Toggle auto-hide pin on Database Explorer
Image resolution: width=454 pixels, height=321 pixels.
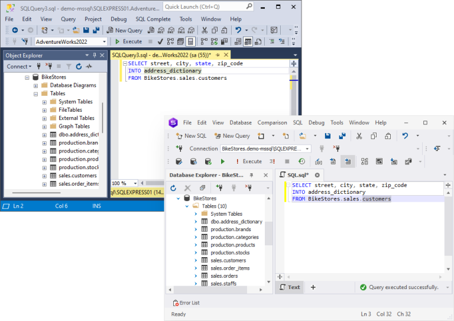251,175
